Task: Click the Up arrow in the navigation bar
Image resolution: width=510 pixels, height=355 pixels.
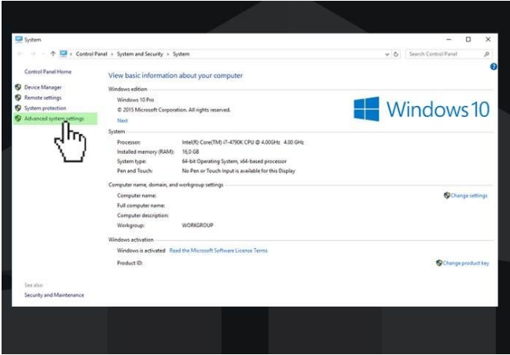Action: pyautogui.click(x=53, y=54)
